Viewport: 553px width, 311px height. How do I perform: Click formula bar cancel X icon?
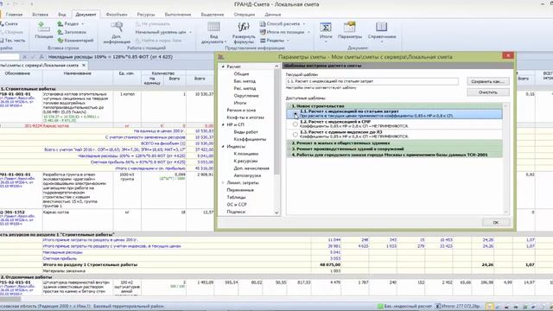[x=25, y=57]
